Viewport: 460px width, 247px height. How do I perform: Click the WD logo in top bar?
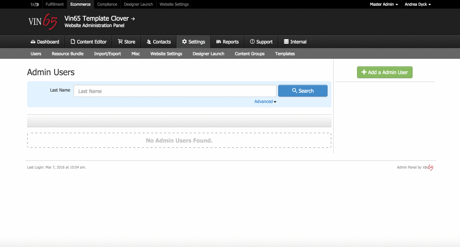click(x=35, y=4)
